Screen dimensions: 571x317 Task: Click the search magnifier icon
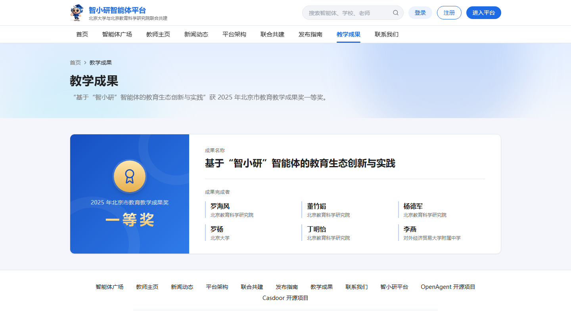pos(396,13)
